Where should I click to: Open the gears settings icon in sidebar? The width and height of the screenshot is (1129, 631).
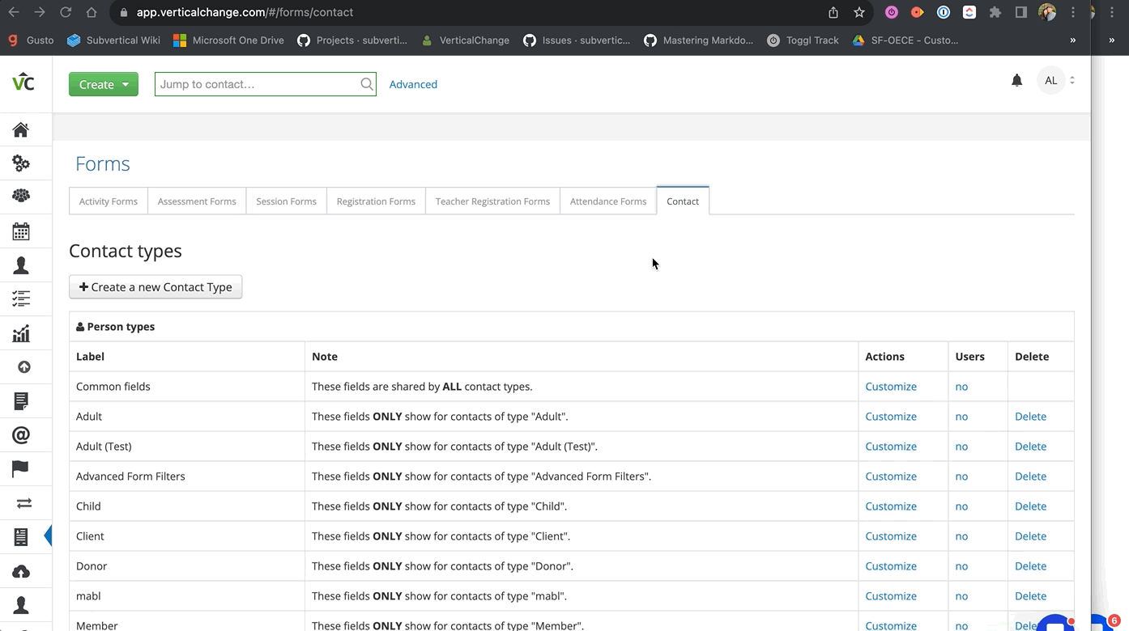click(x=21, y=163)
